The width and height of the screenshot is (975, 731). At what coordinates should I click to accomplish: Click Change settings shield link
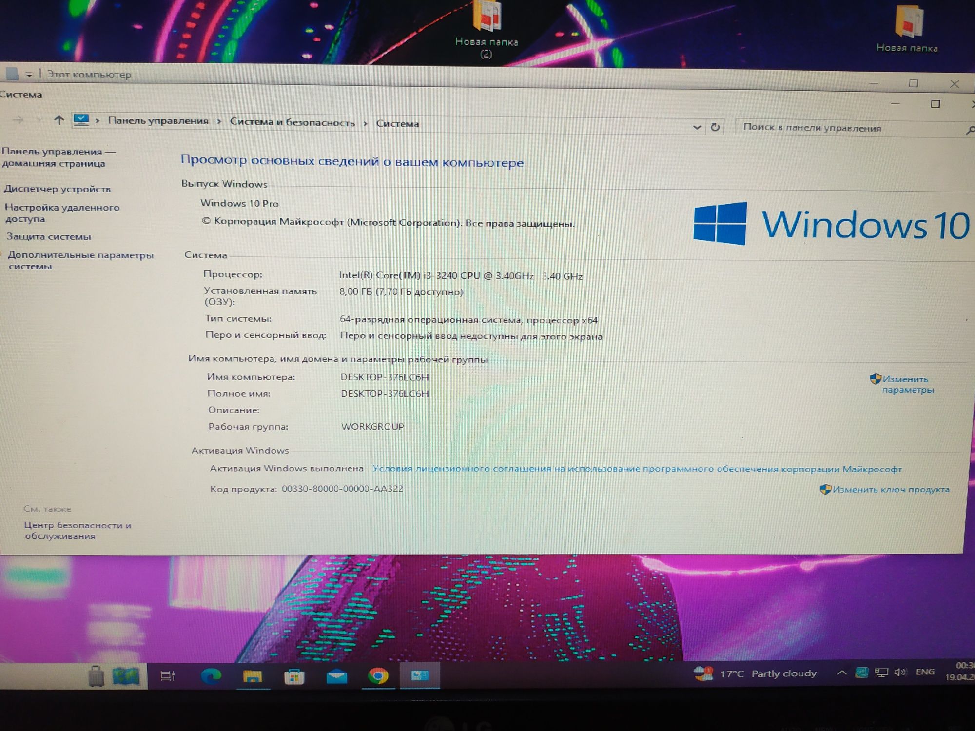tap(902, 384)
